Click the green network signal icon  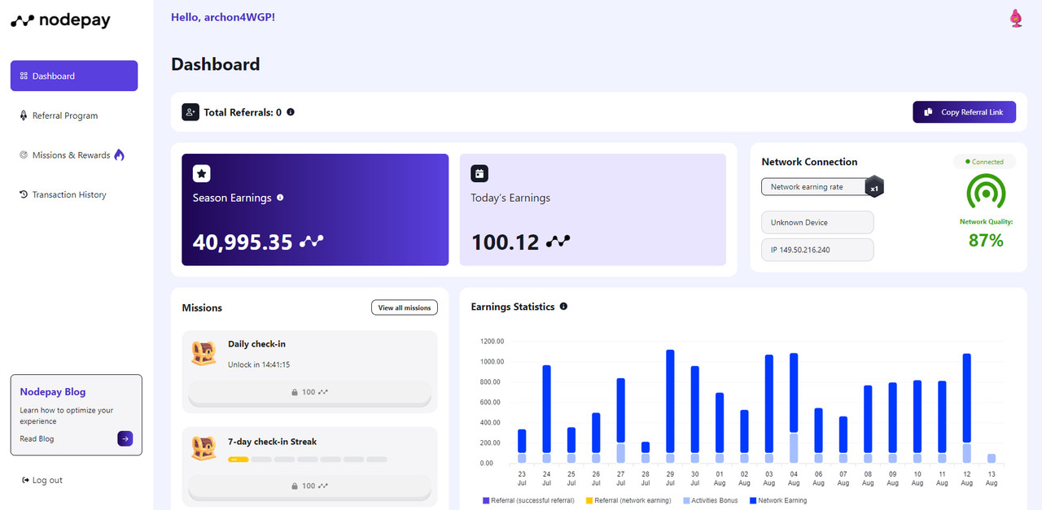[x=986, y=193]
